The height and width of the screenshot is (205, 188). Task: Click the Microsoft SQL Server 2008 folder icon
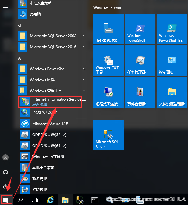23,36
